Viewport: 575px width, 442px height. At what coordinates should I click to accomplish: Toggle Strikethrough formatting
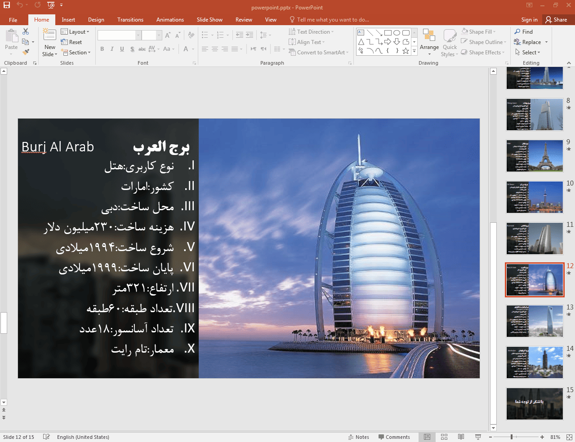[x=142, y=49]
